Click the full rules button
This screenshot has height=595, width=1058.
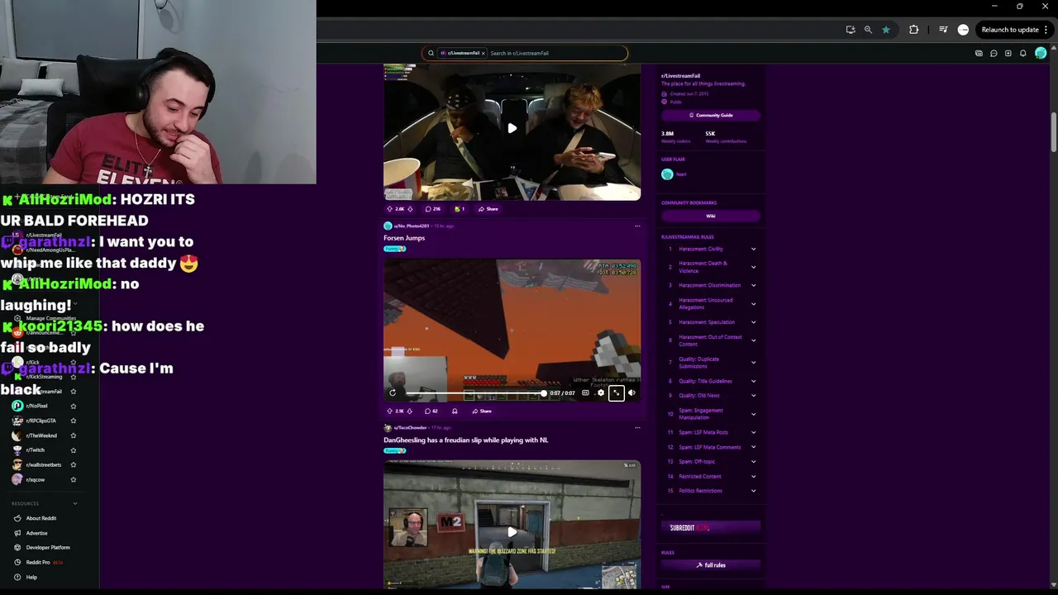[x=711, y=565]
